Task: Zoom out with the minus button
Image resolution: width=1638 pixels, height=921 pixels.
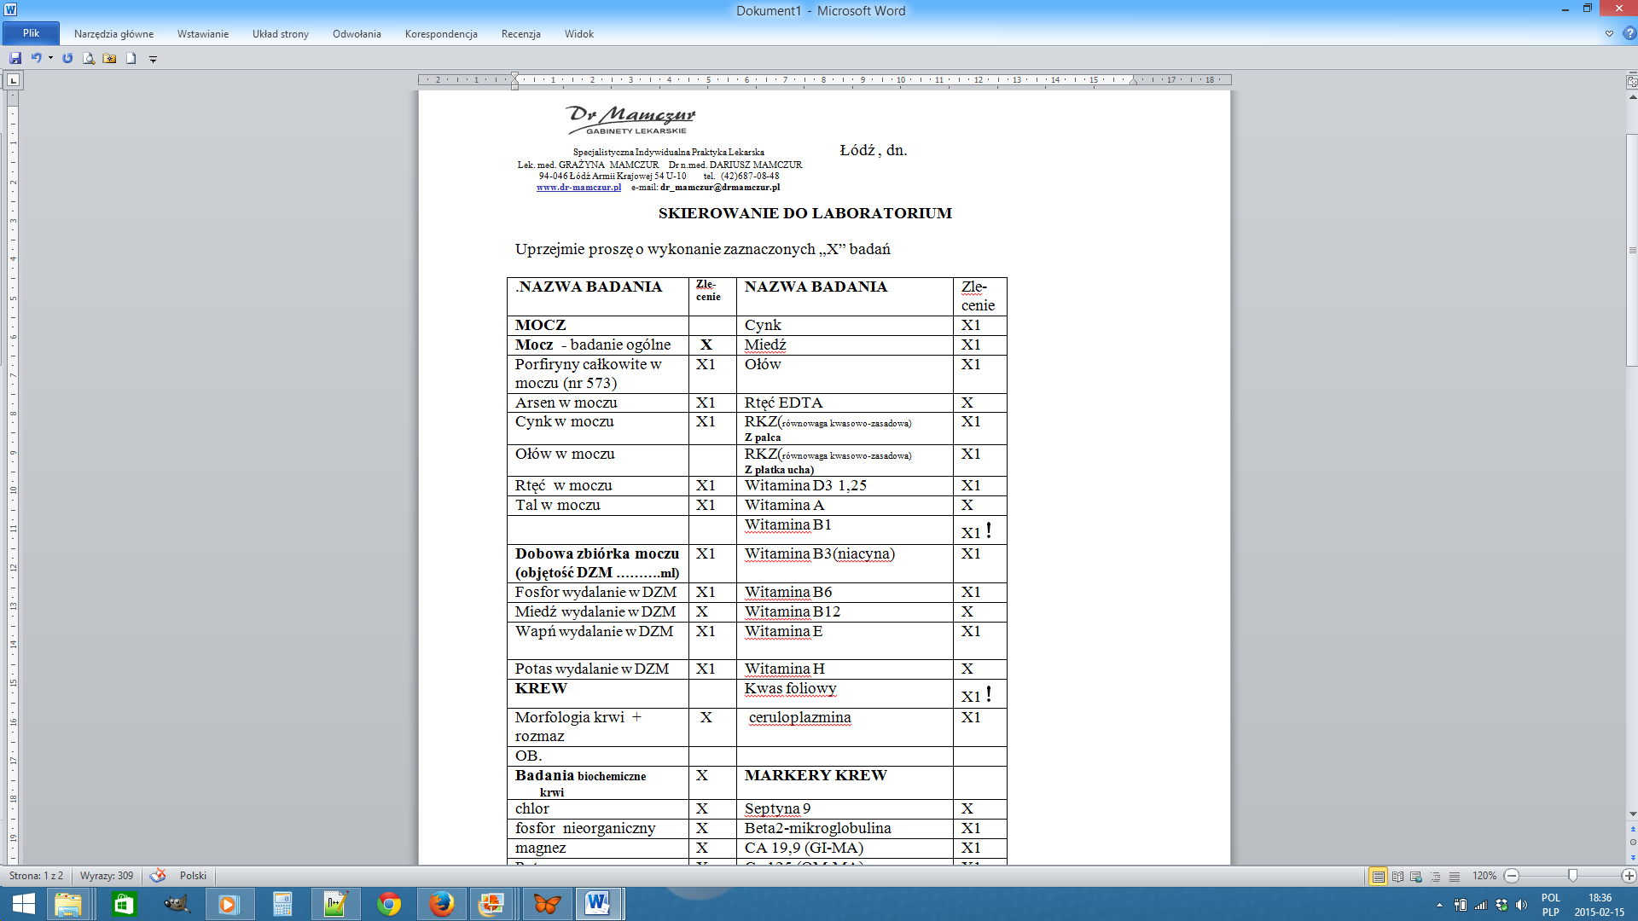Action: click(x=1512, y=876)
